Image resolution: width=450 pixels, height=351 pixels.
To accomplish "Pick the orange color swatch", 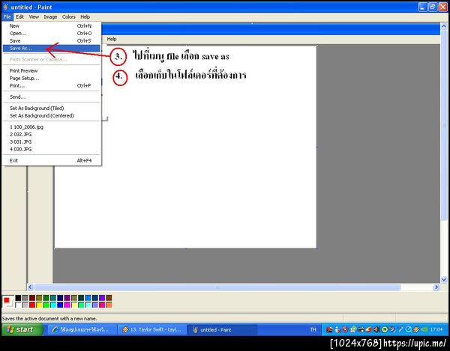I will click(x=109, y=305).
